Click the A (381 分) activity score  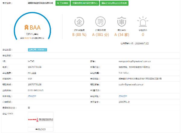[x=99, y=35]
